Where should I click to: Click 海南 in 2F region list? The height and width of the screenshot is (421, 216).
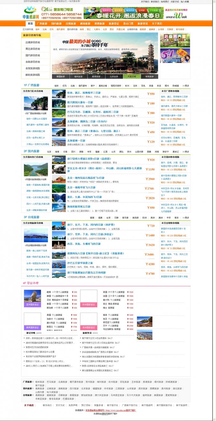click(x=57, y=152)
